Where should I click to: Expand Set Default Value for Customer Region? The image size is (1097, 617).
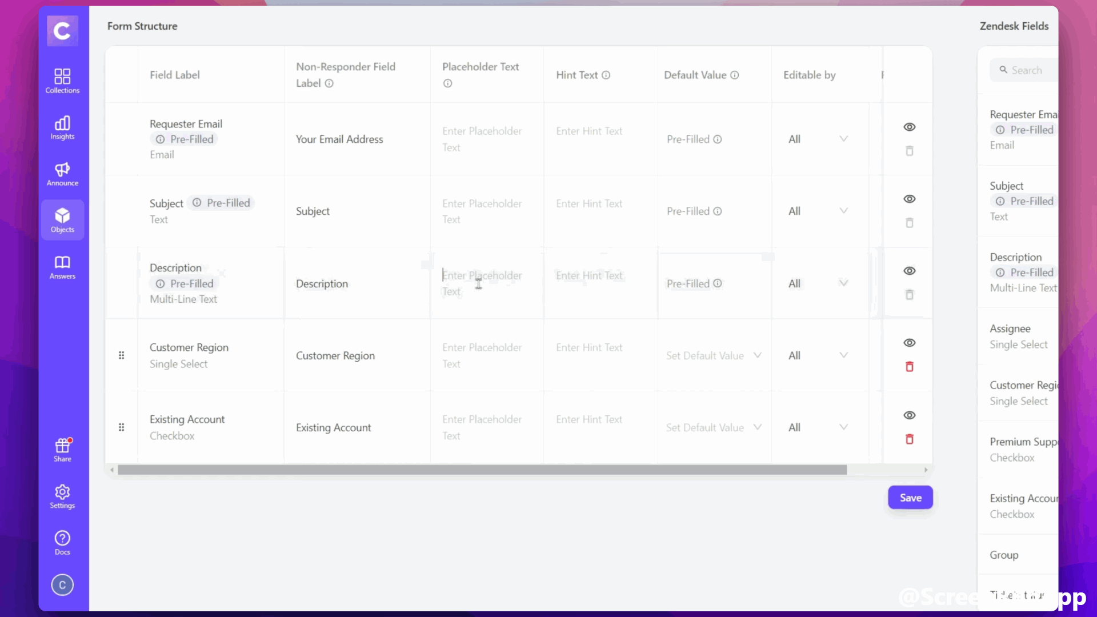(x=714, y=355)
